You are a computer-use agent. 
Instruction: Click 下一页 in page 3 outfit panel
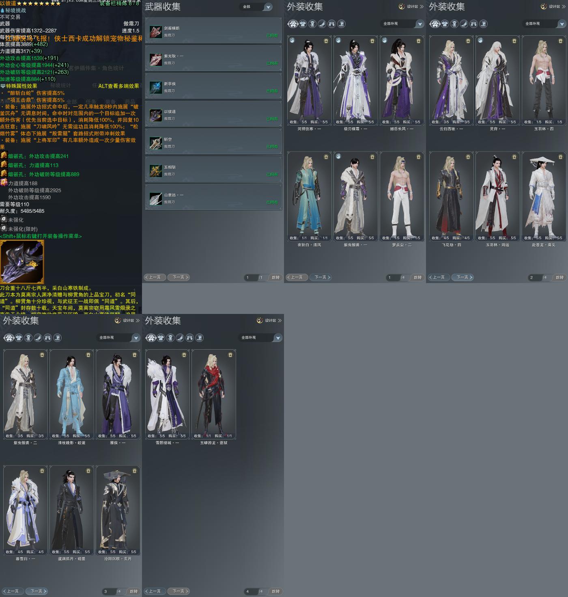[x=37, y=591]
